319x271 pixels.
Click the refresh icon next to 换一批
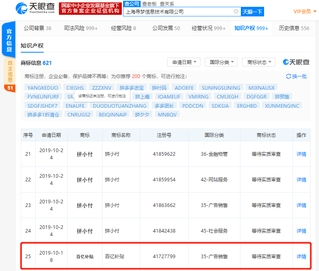(x=289, y=76)
